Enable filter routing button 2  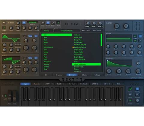(140, 40)
